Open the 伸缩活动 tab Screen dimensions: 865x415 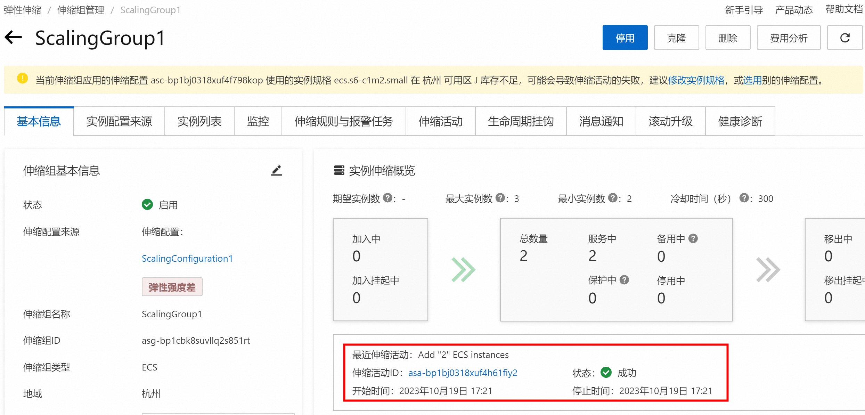click(x=440, y=121)
